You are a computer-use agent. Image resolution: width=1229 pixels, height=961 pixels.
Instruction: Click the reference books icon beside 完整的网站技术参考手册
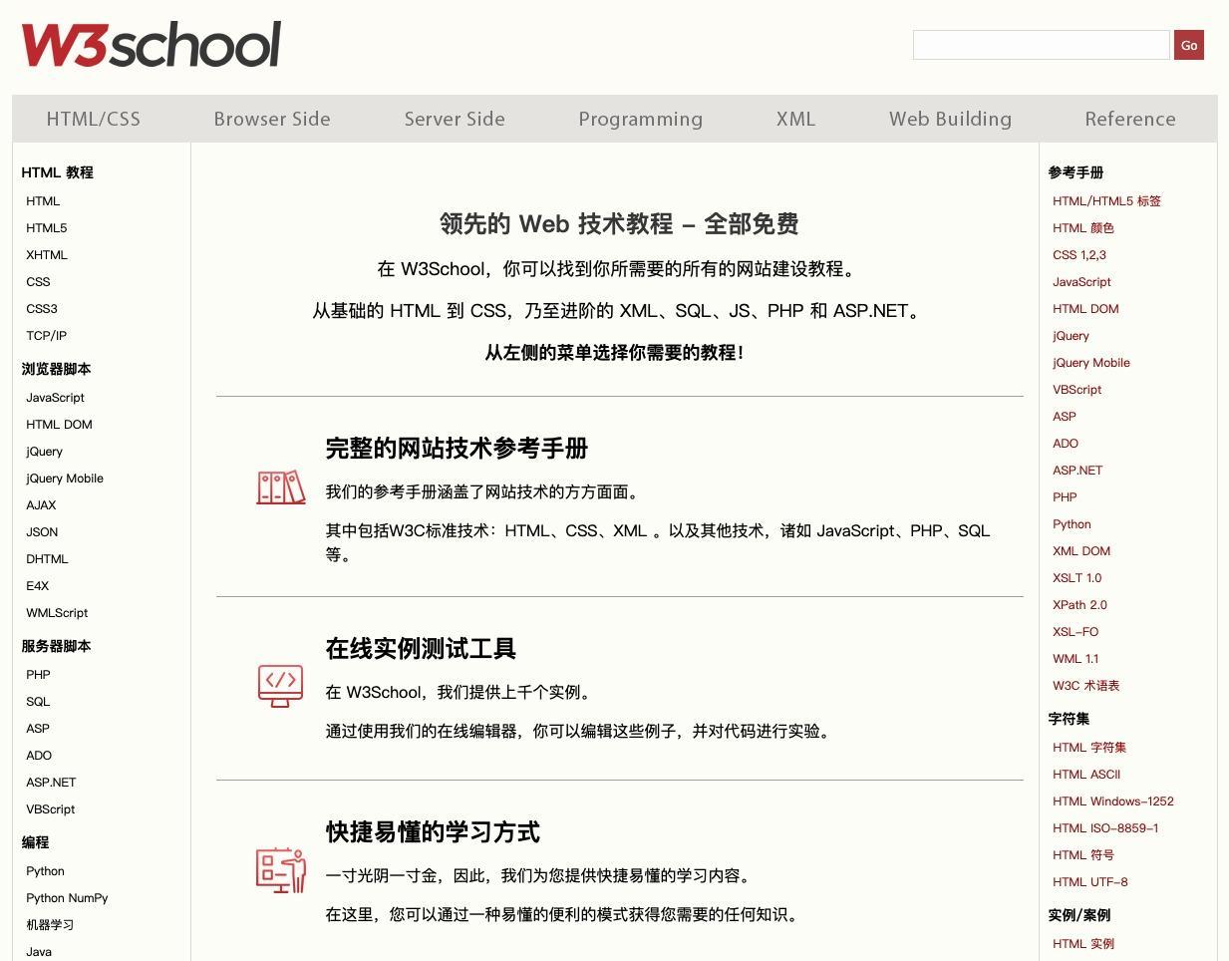pyautogui.click(x=280, y=487)
